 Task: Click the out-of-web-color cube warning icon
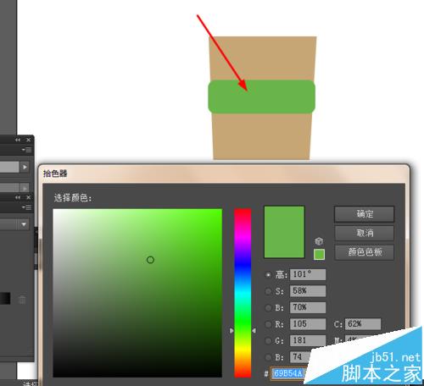click(x=319, y=241)
